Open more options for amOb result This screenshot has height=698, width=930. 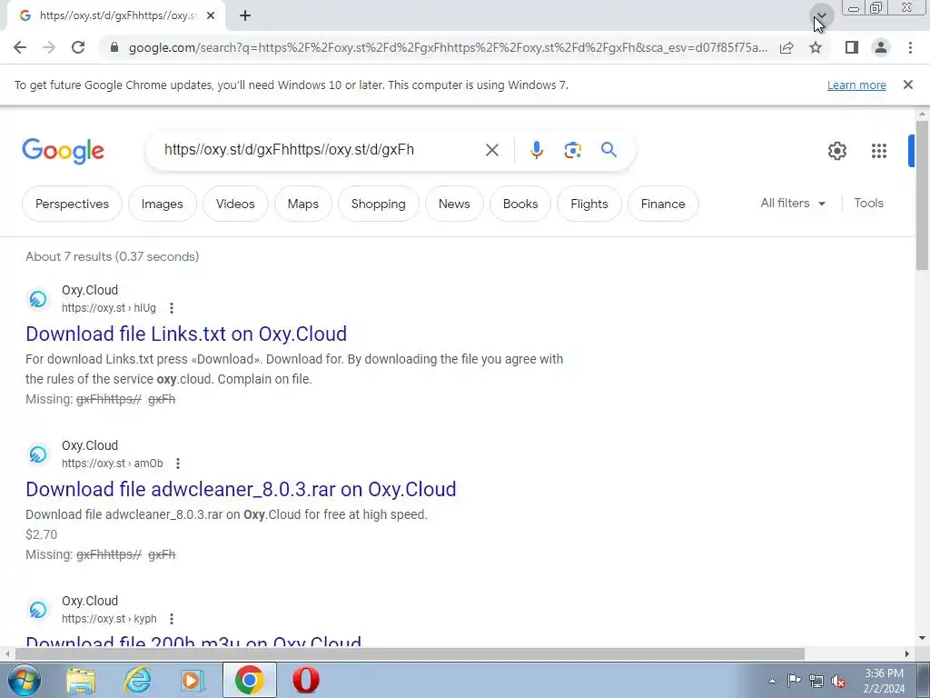[178, 464]
